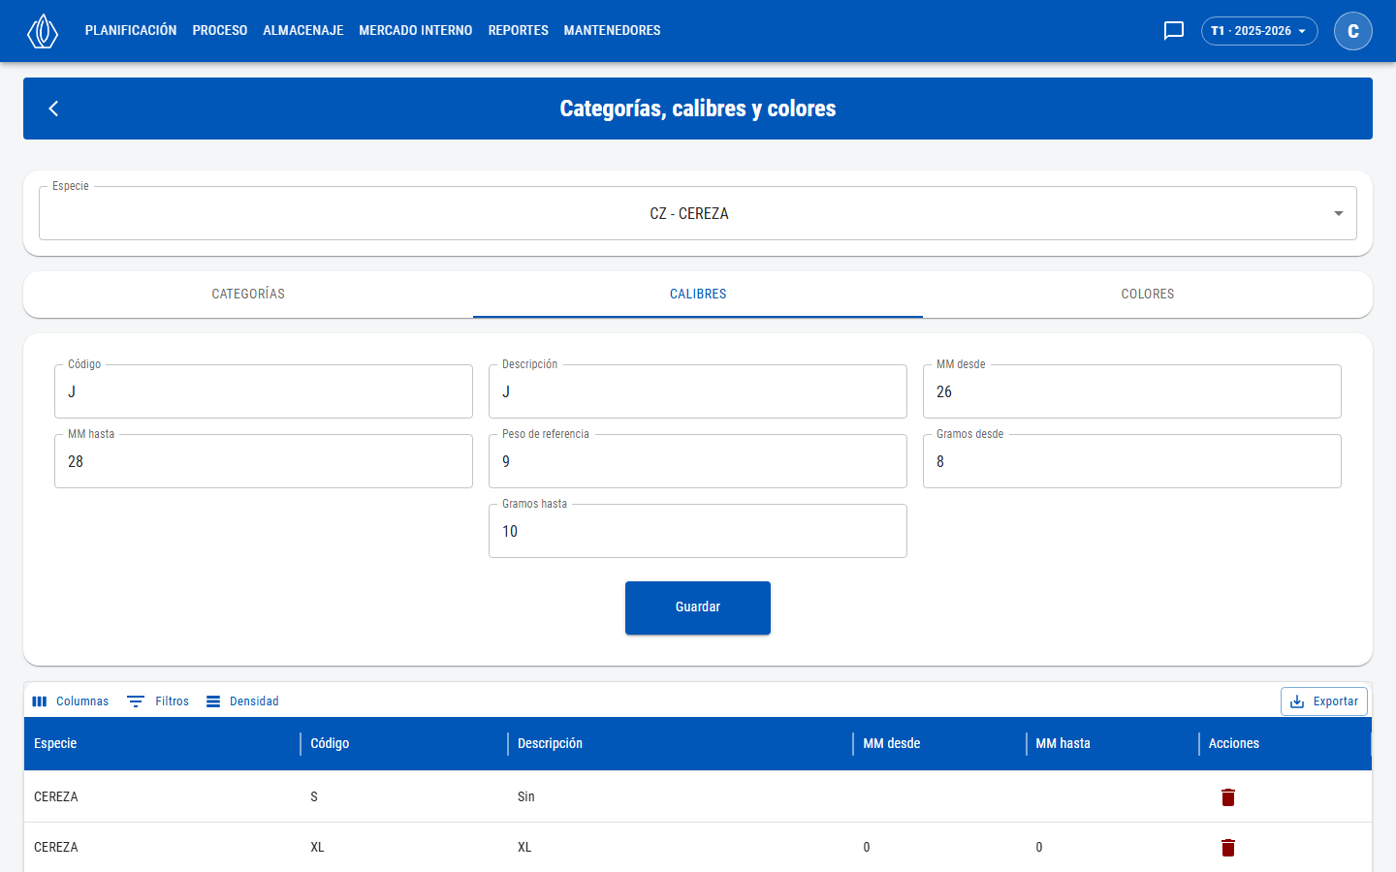Switch to the CATEGORÍAS tab
The height and width of the screenshot is (872, 1396).
click(x=248, y=294)
